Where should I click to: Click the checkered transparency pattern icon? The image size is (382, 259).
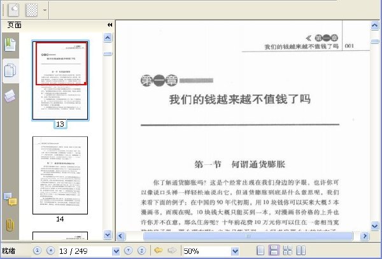(32, 10)
